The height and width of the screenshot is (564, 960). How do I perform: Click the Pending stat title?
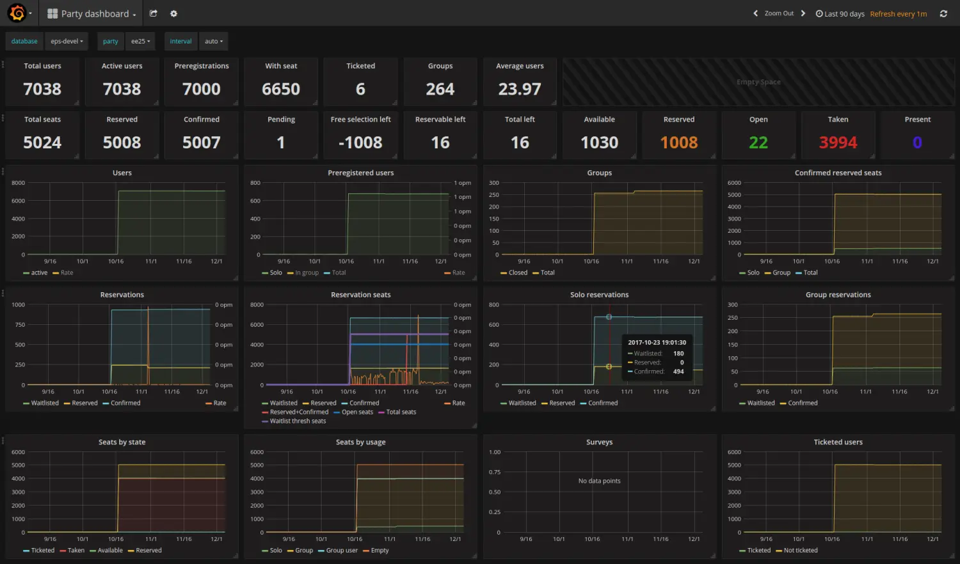click(x=281, y=120)
